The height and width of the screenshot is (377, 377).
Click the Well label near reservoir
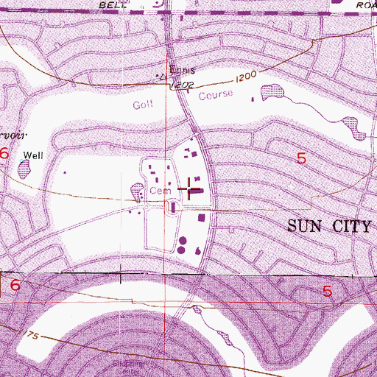pyautogui.click(x=33, y=155)
